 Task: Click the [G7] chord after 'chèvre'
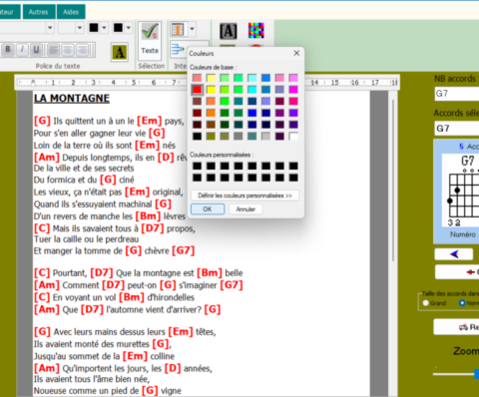[x=184, y=250]
